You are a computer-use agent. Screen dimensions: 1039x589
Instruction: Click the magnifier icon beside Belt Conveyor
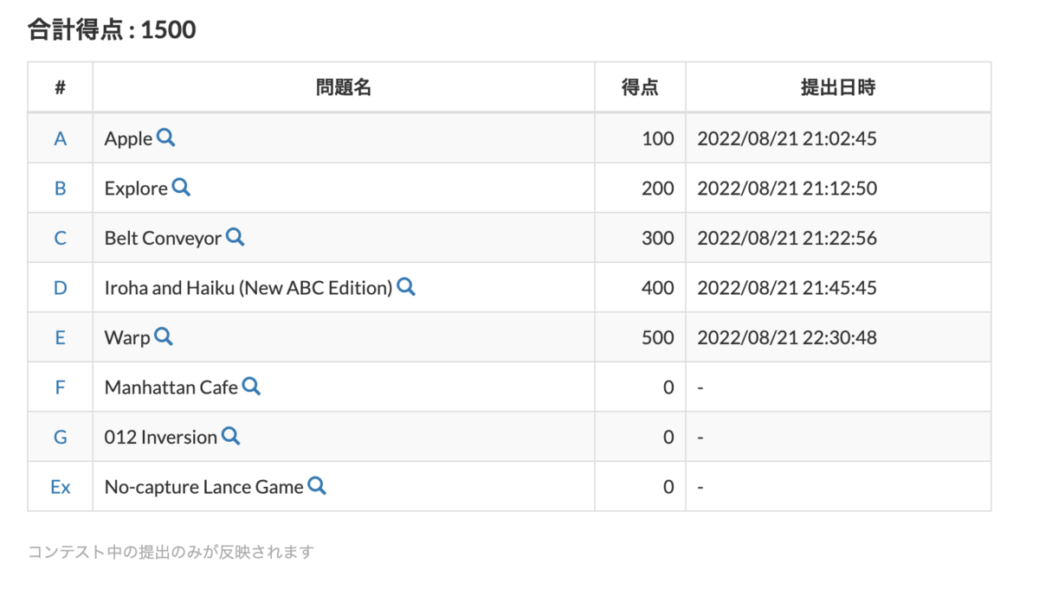(236, 237)
